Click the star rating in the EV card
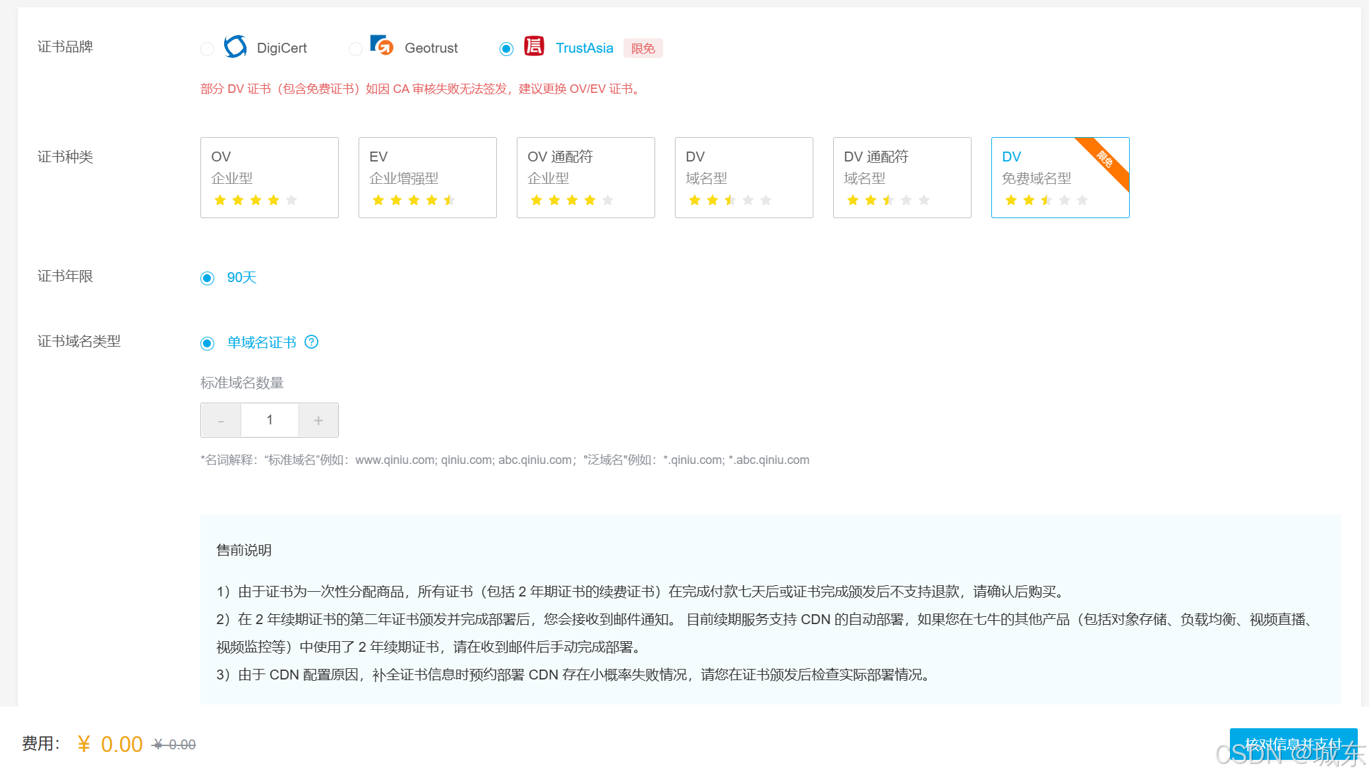1369x777 pixels. tap(413, 200)
